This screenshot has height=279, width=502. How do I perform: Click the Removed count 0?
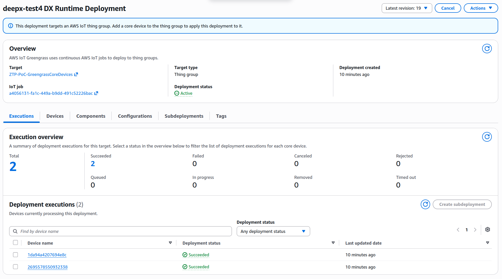point(296,185)
